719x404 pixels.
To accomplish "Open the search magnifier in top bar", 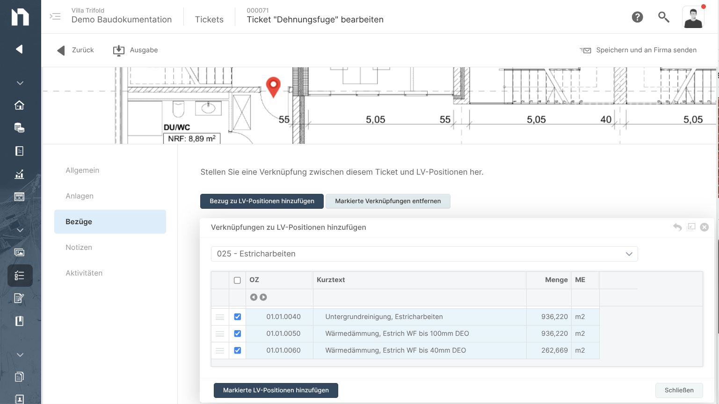I will (663, 17).
